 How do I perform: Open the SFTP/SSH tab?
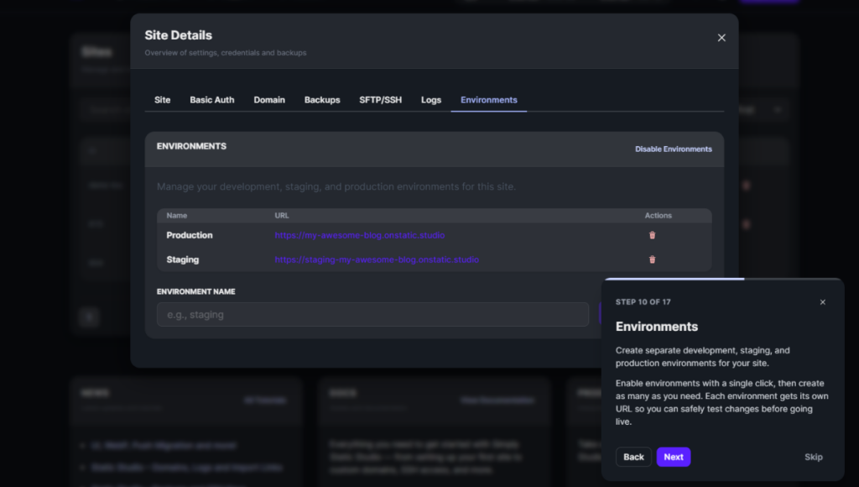380,100
